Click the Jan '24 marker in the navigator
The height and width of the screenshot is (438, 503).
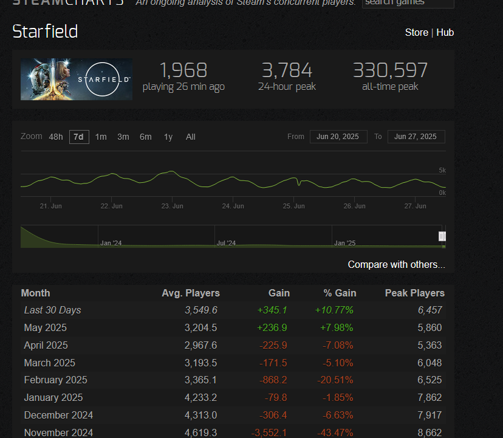(111, 243)
